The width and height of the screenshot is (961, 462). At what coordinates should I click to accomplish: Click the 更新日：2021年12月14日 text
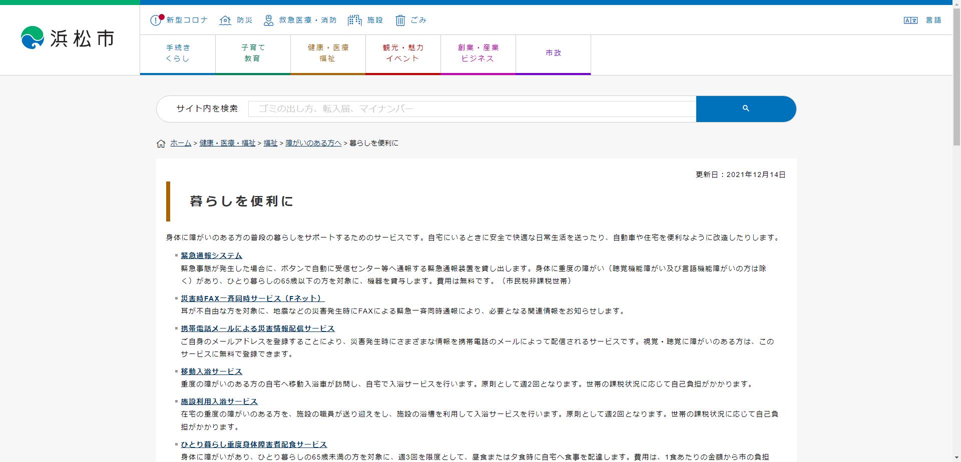[740, 174]
